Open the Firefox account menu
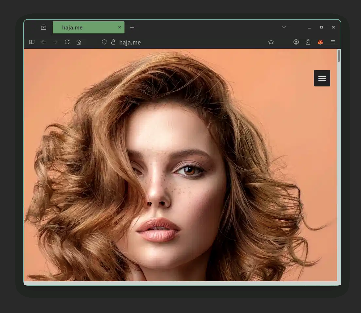The width and height of the screenshot is (361, 313). (296, 42)
